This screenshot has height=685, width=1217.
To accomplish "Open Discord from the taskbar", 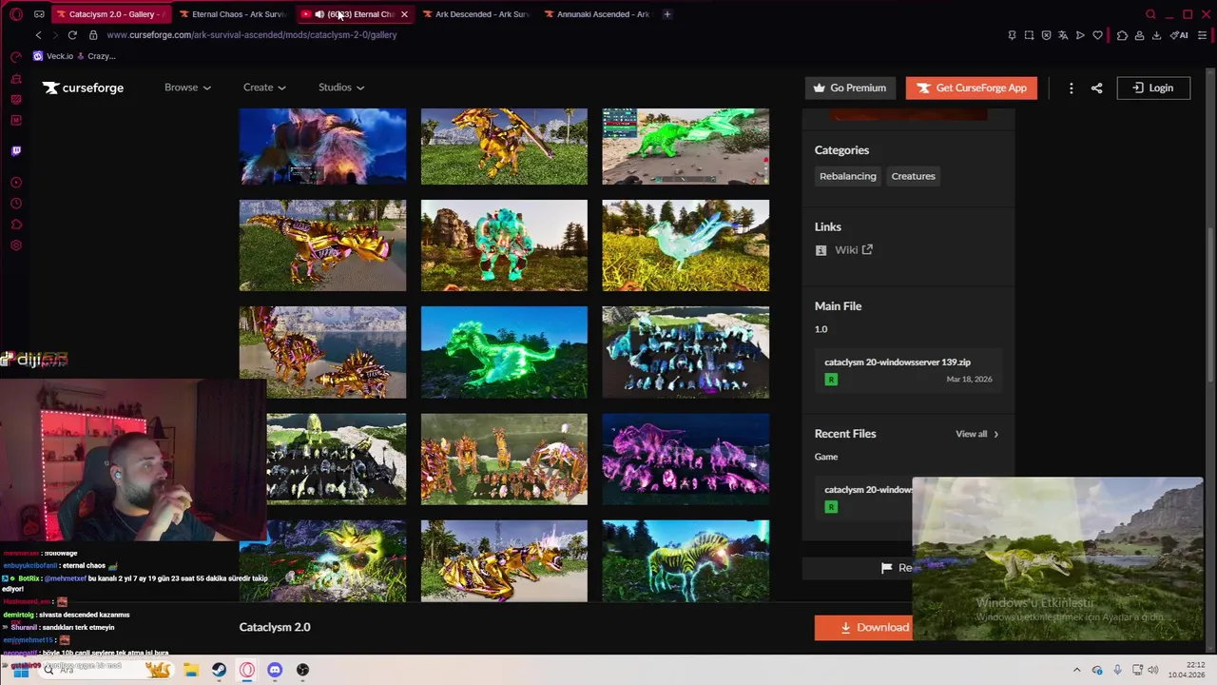I will (x=275, y=670).
